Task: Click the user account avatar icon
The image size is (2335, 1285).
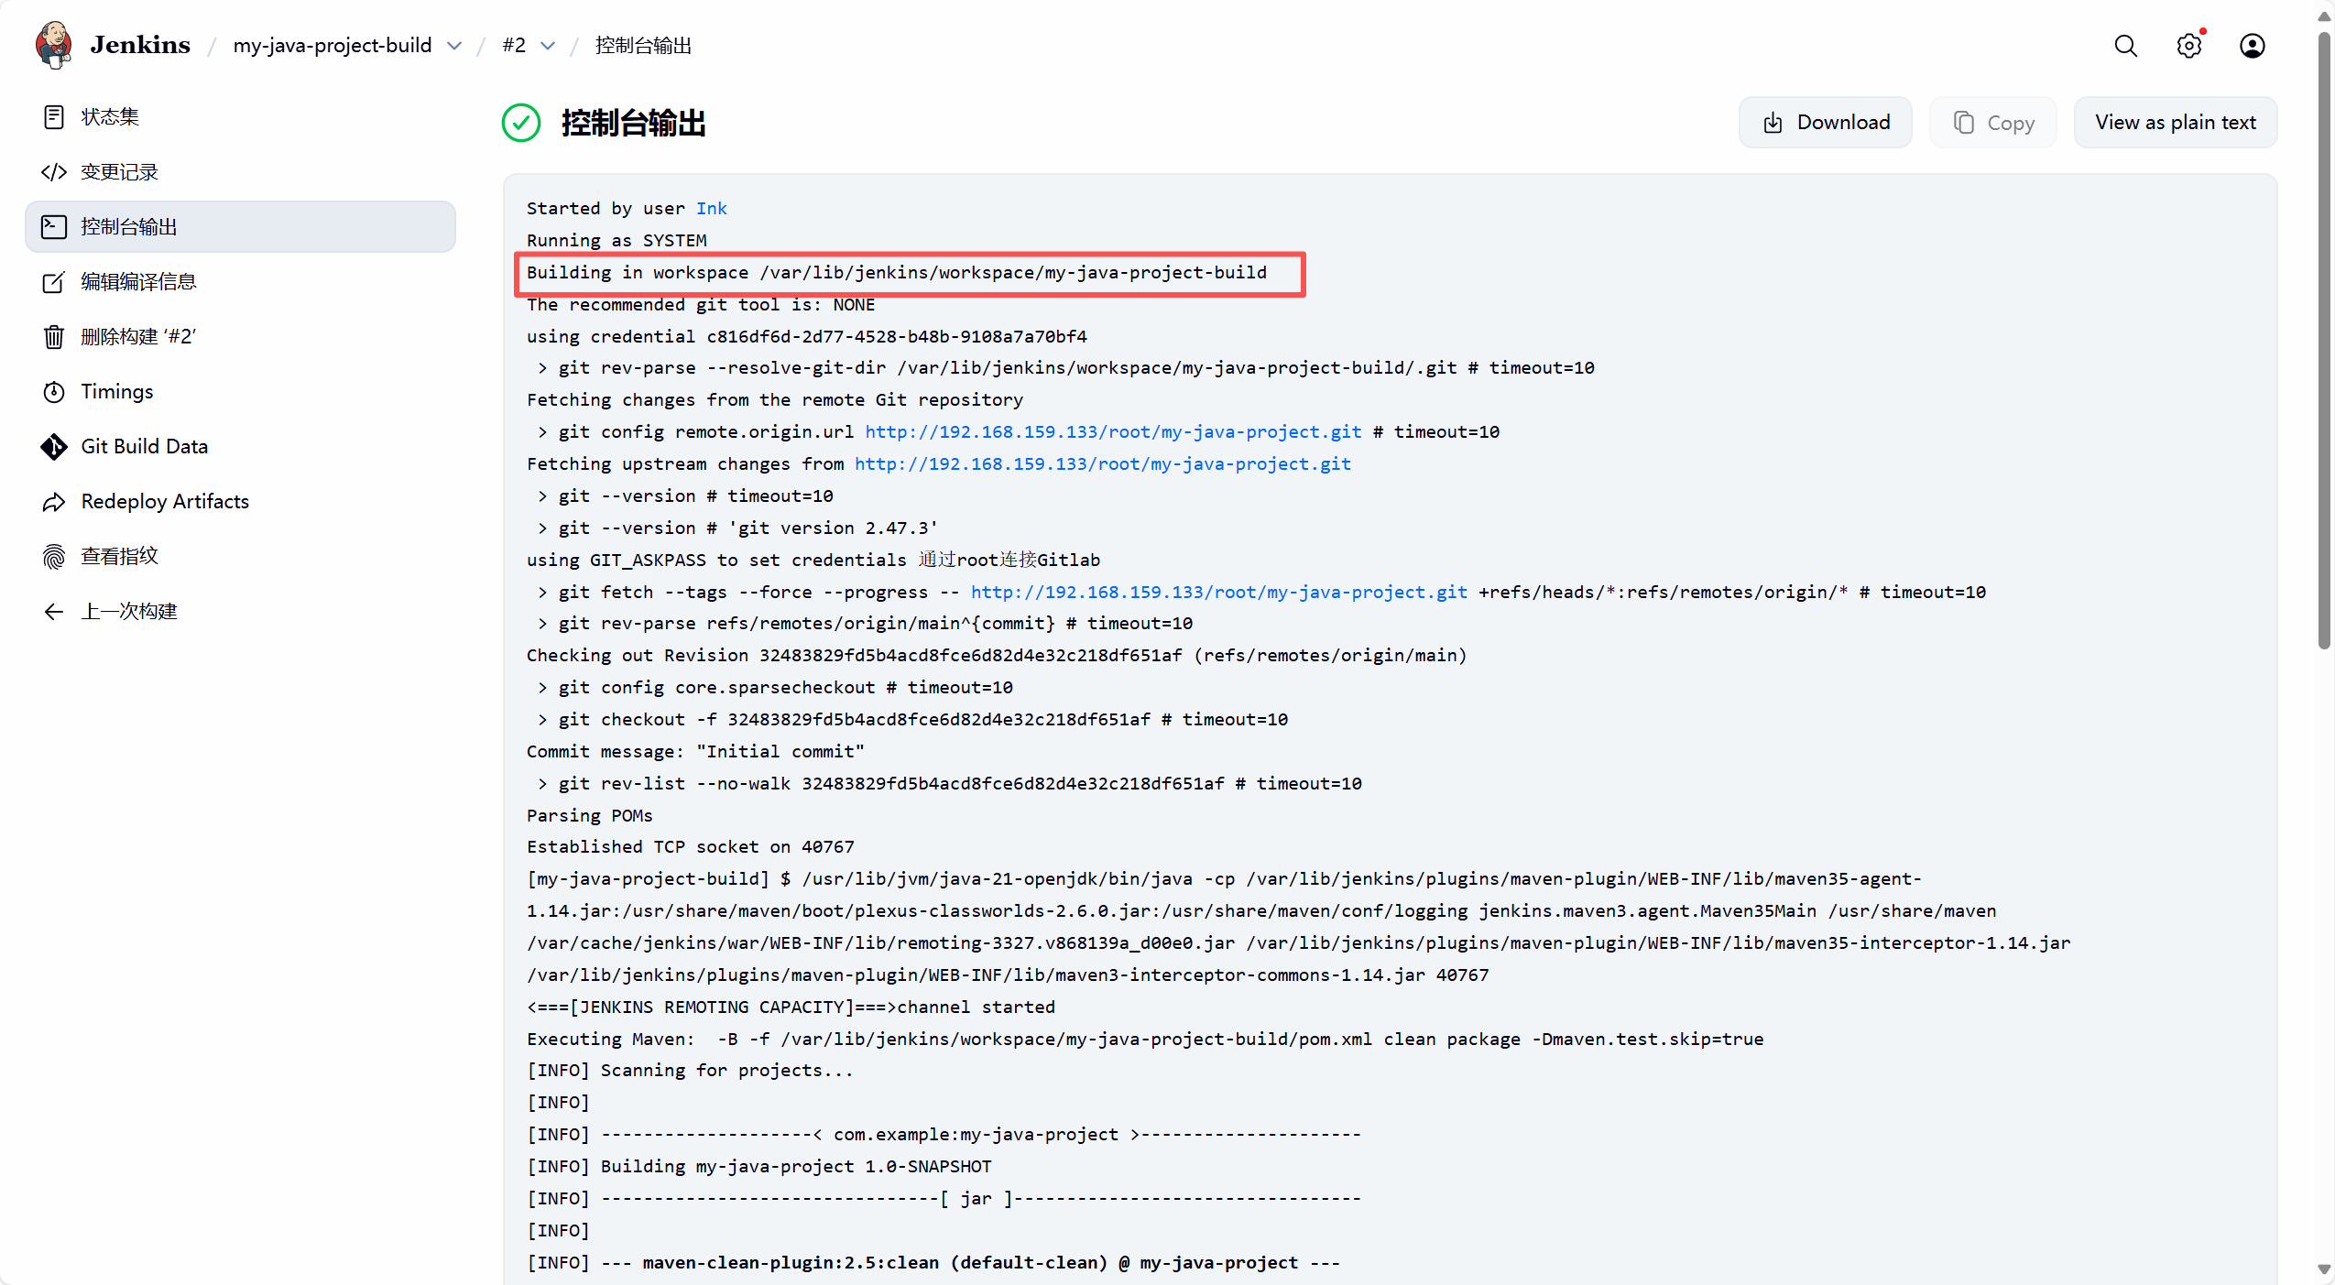Action: pos(2252,46)
